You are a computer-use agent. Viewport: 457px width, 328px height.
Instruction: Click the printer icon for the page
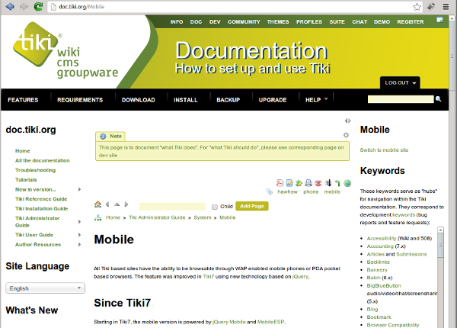[x=308, y=183]
